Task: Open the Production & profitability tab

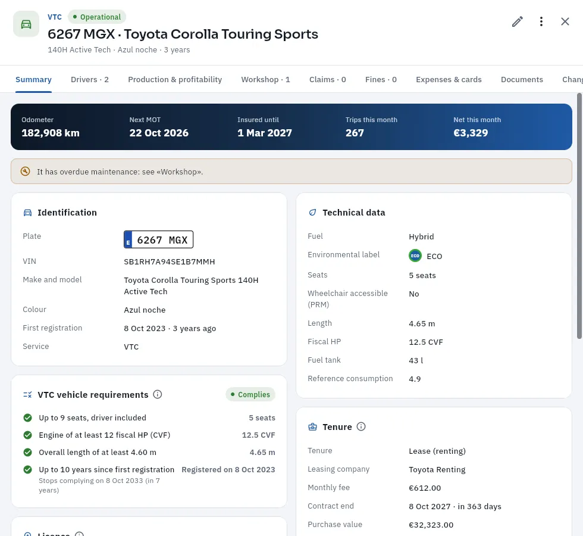Action: (175, 79)
